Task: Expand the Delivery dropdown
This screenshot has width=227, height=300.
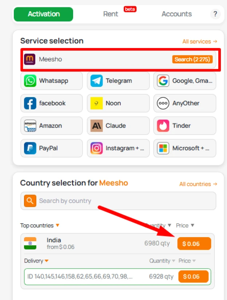Action: [x=36, y=261]
